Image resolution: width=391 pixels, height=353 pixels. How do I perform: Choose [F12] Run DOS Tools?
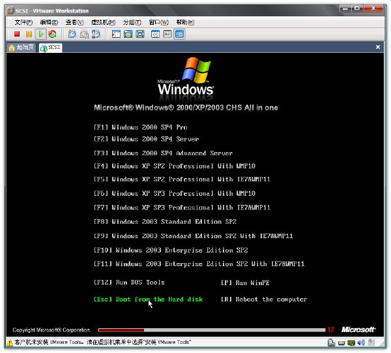point(129,283)
